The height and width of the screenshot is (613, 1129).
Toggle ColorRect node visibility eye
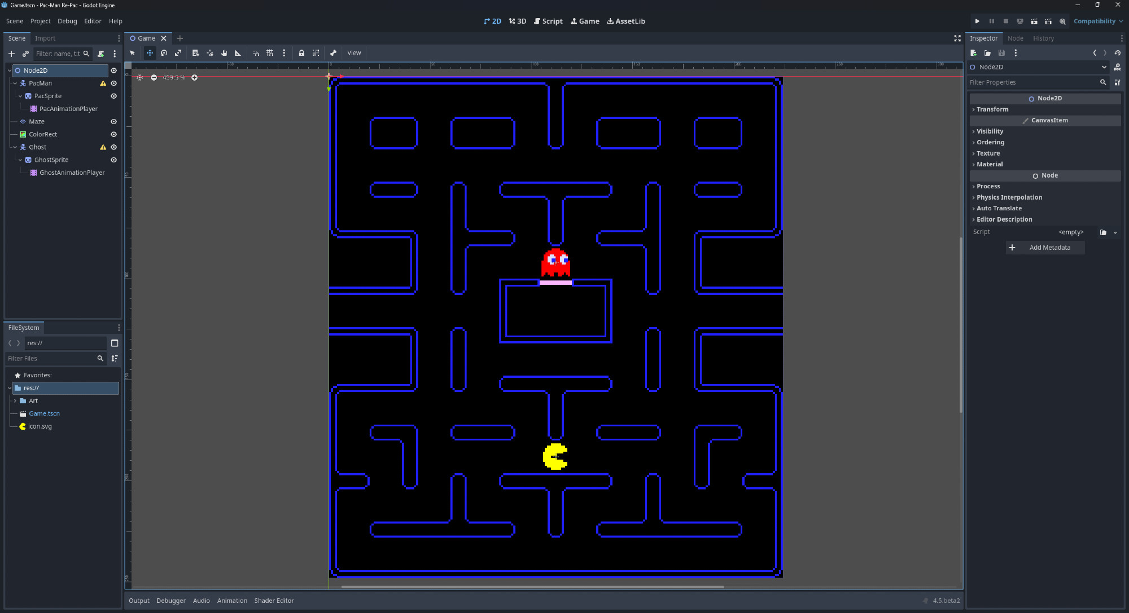pyautogui.click(x=113, y=135)
